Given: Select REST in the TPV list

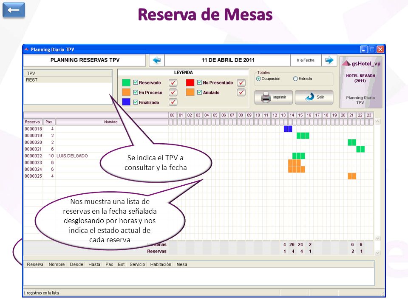Looking at the screenshot, I should click(68, 80).
